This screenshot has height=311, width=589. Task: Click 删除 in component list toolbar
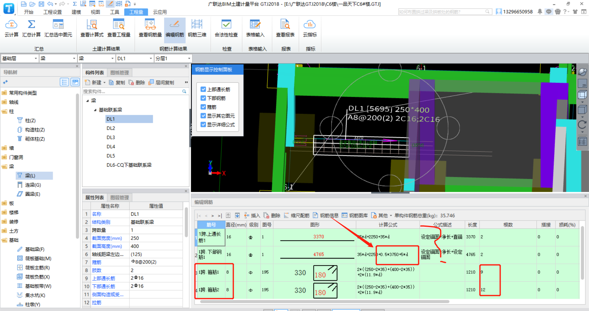(x=137, y=82)
